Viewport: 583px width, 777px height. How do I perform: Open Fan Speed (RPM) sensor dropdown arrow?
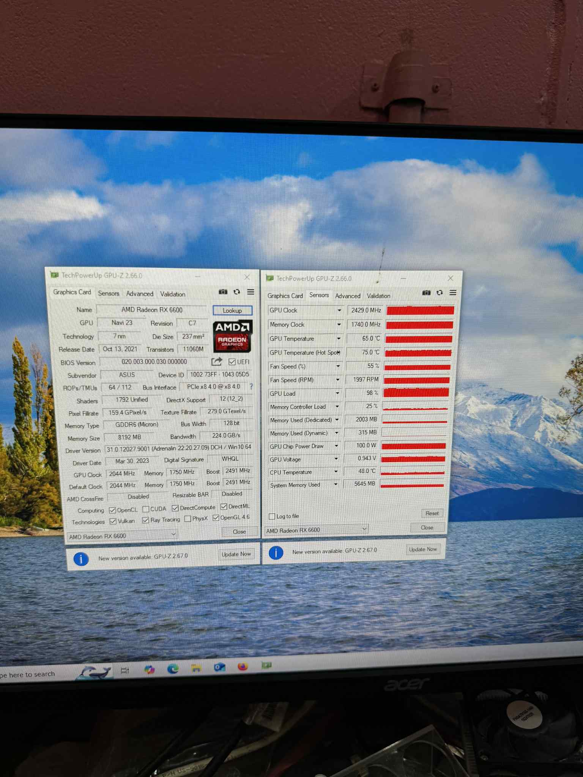pos(338,379)
